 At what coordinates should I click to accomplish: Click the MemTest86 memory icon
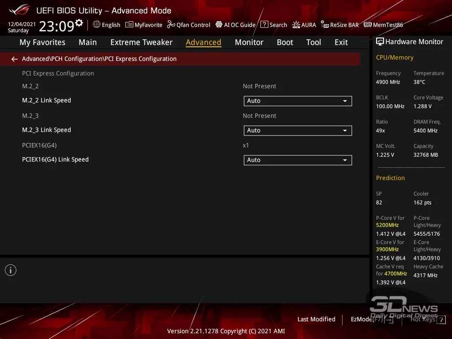click(x=368, y=25)
